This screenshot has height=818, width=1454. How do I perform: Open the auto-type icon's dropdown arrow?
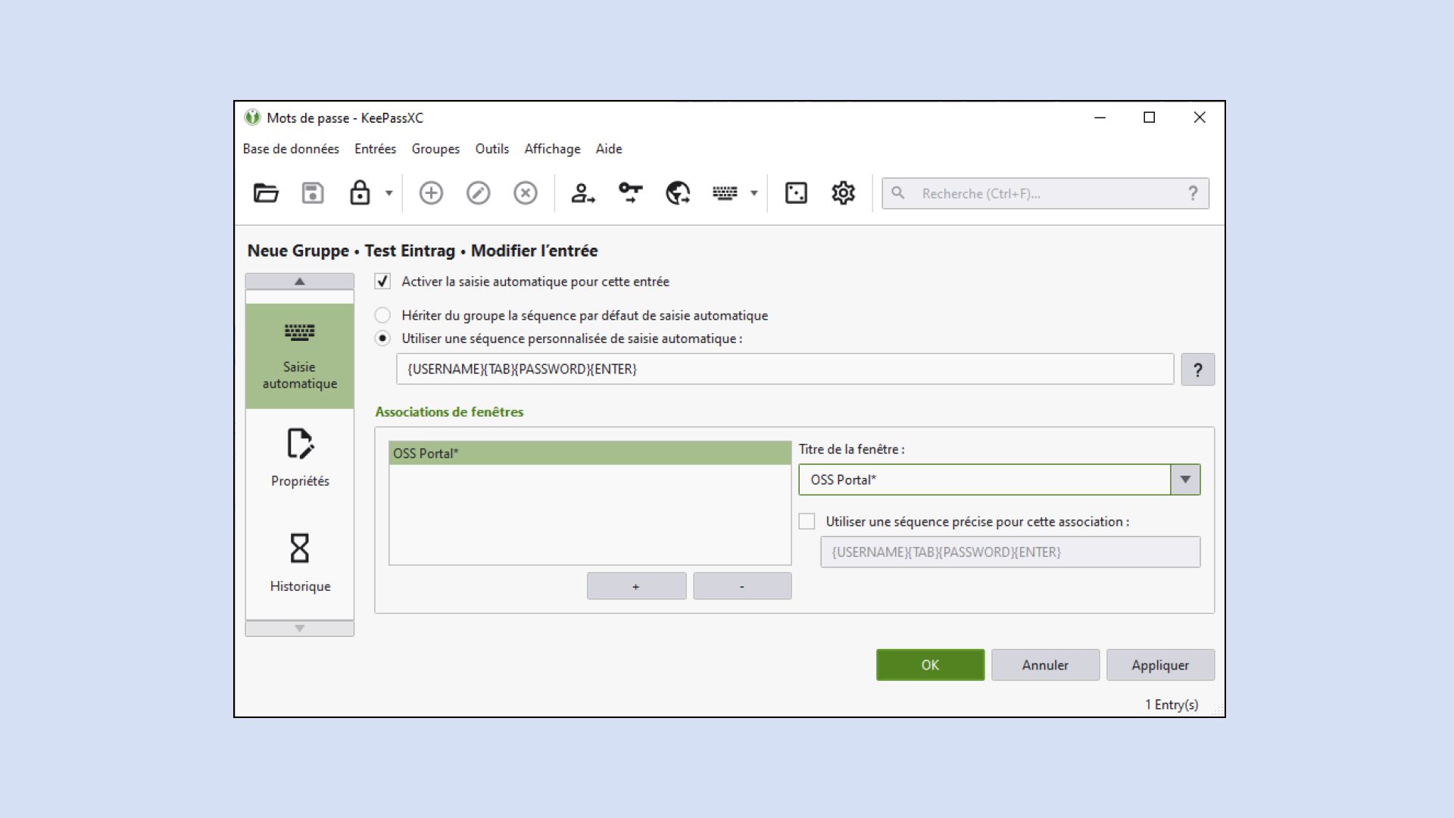tap(753, 193)
